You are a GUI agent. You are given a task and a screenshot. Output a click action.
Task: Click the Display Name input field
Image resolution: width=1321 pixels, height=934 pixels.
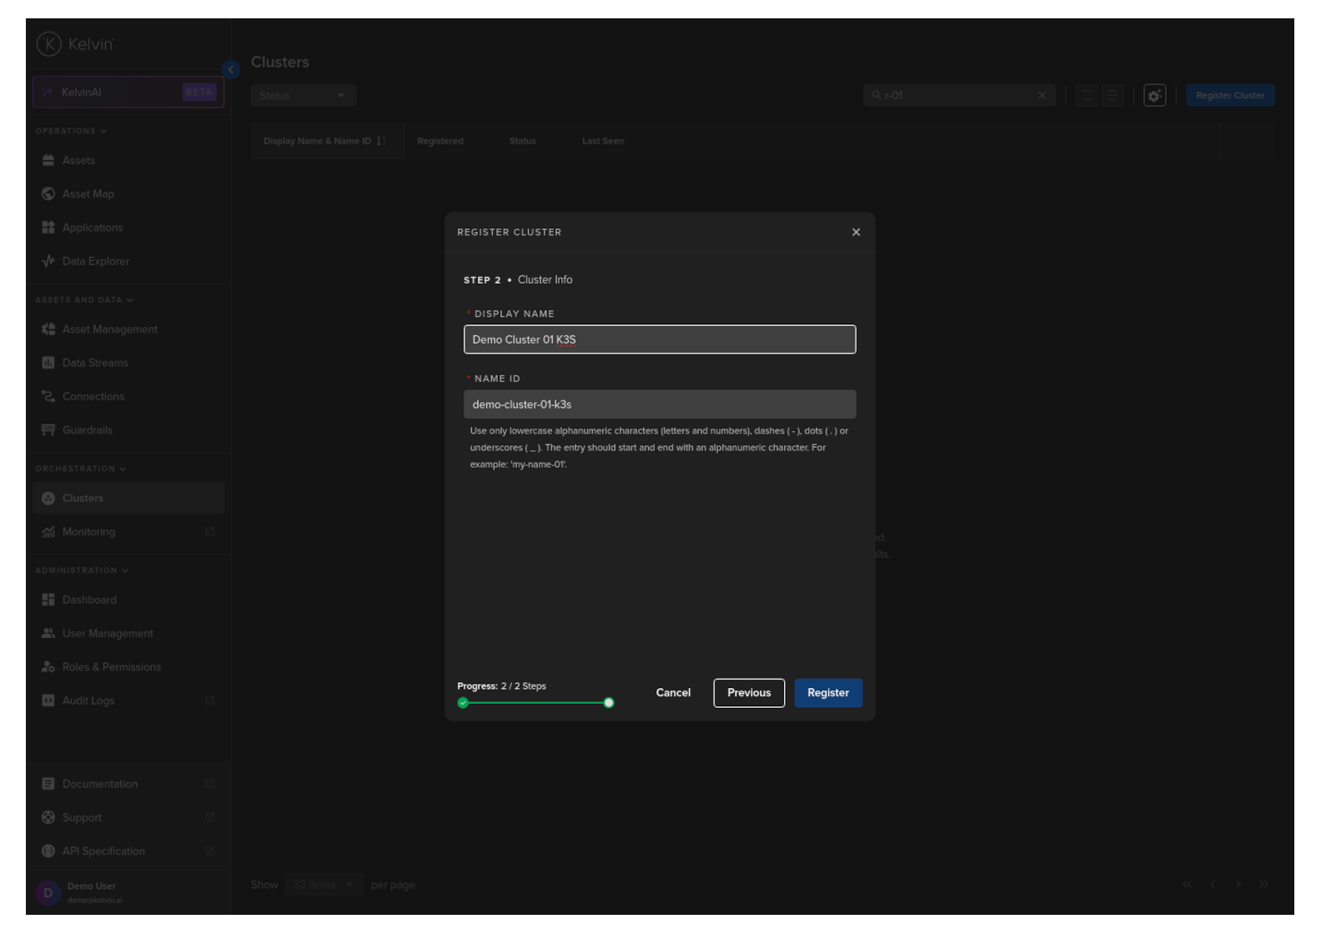point(659,339)
